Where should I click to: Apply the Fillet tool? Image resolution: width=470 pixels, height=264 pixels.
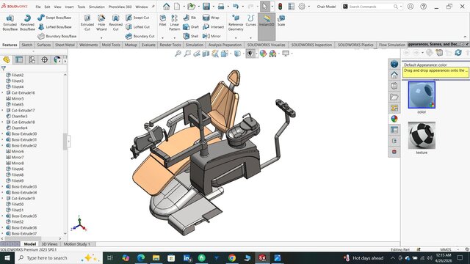pos(163,21)
